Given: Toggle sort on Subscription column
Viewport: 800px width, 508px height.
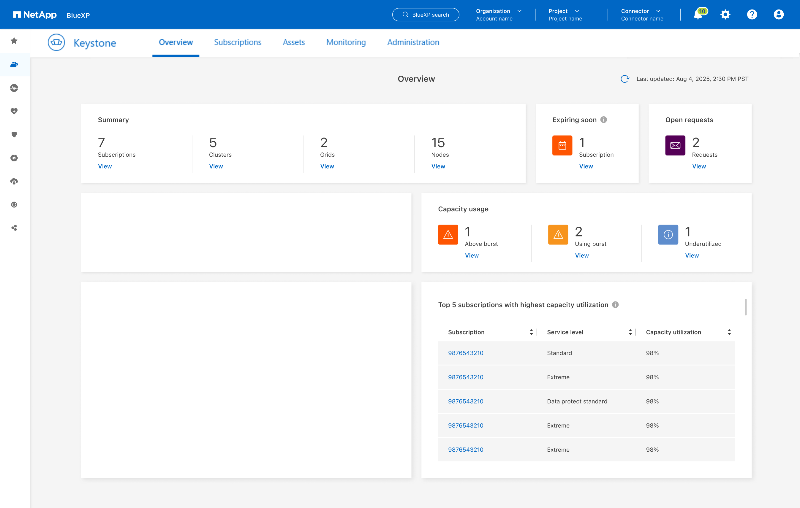Looking at the screenshot, I should coord(531,332).
